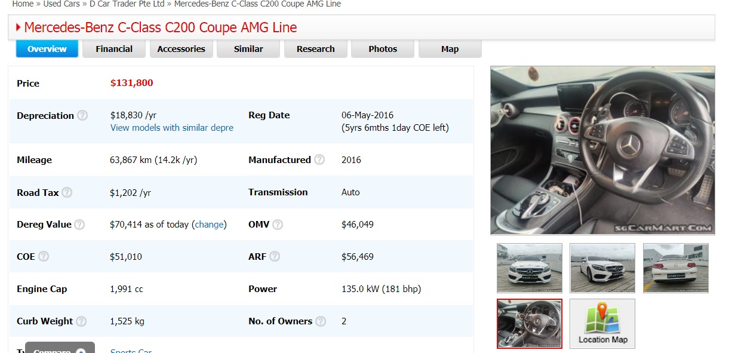Screen dimensions: 738x353
Task: Click the OMV help question icon
Action: click(x=278, y=225)
